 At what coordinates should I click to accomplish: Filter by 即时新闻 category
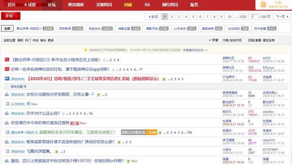(x=71, y=28)
